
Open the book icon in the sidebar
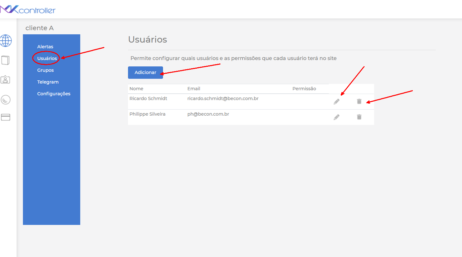click(x=5, y=60)
